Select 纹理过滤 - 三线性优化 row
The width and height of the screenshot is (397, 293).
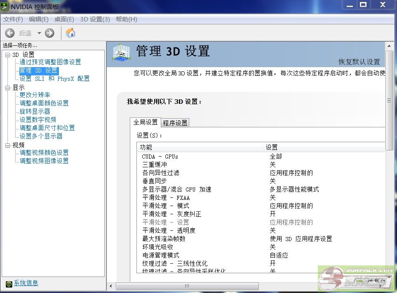click(261, 263)
